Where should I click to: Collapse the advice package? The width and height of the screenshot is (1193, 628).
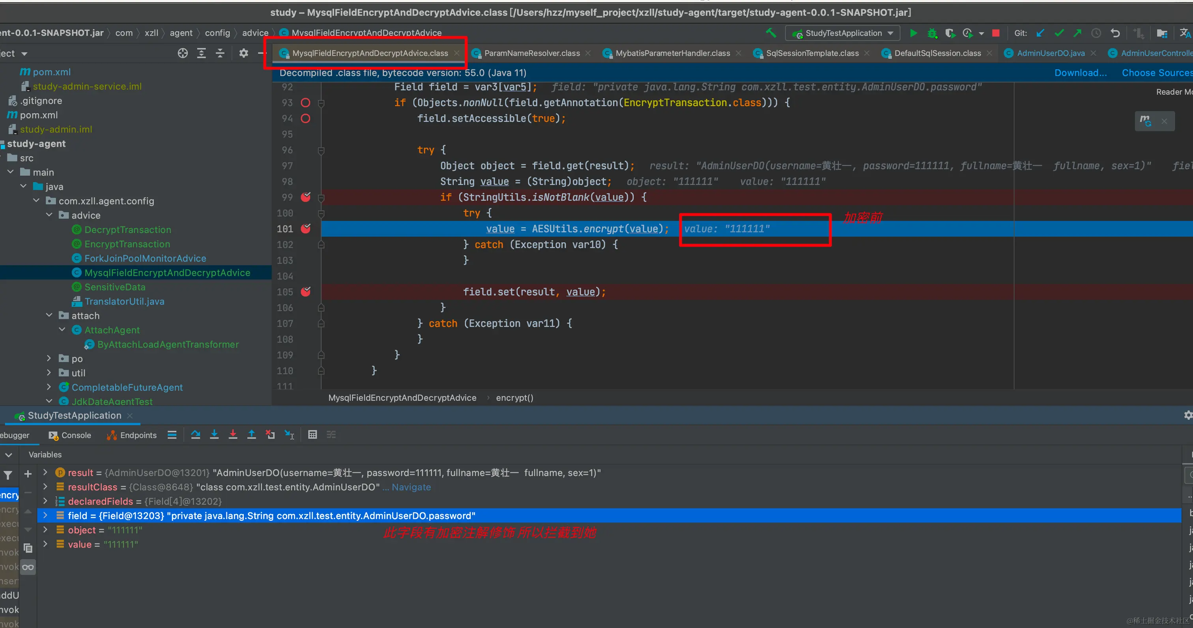click(49, 215)
